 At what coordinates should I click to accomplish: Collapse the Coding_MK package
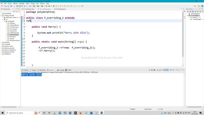[x=5, y=21]
